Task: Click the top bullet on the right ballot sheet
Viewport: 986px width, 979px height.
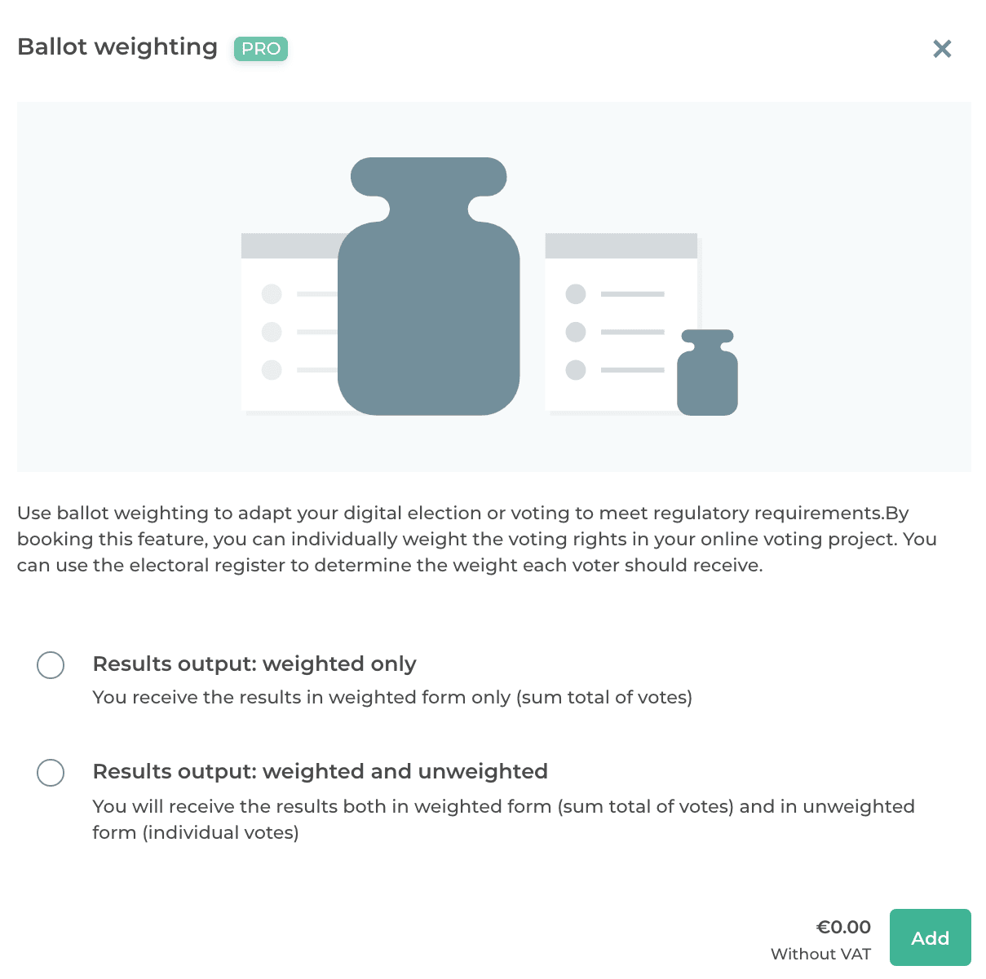Action: click(x=576, y=294)
